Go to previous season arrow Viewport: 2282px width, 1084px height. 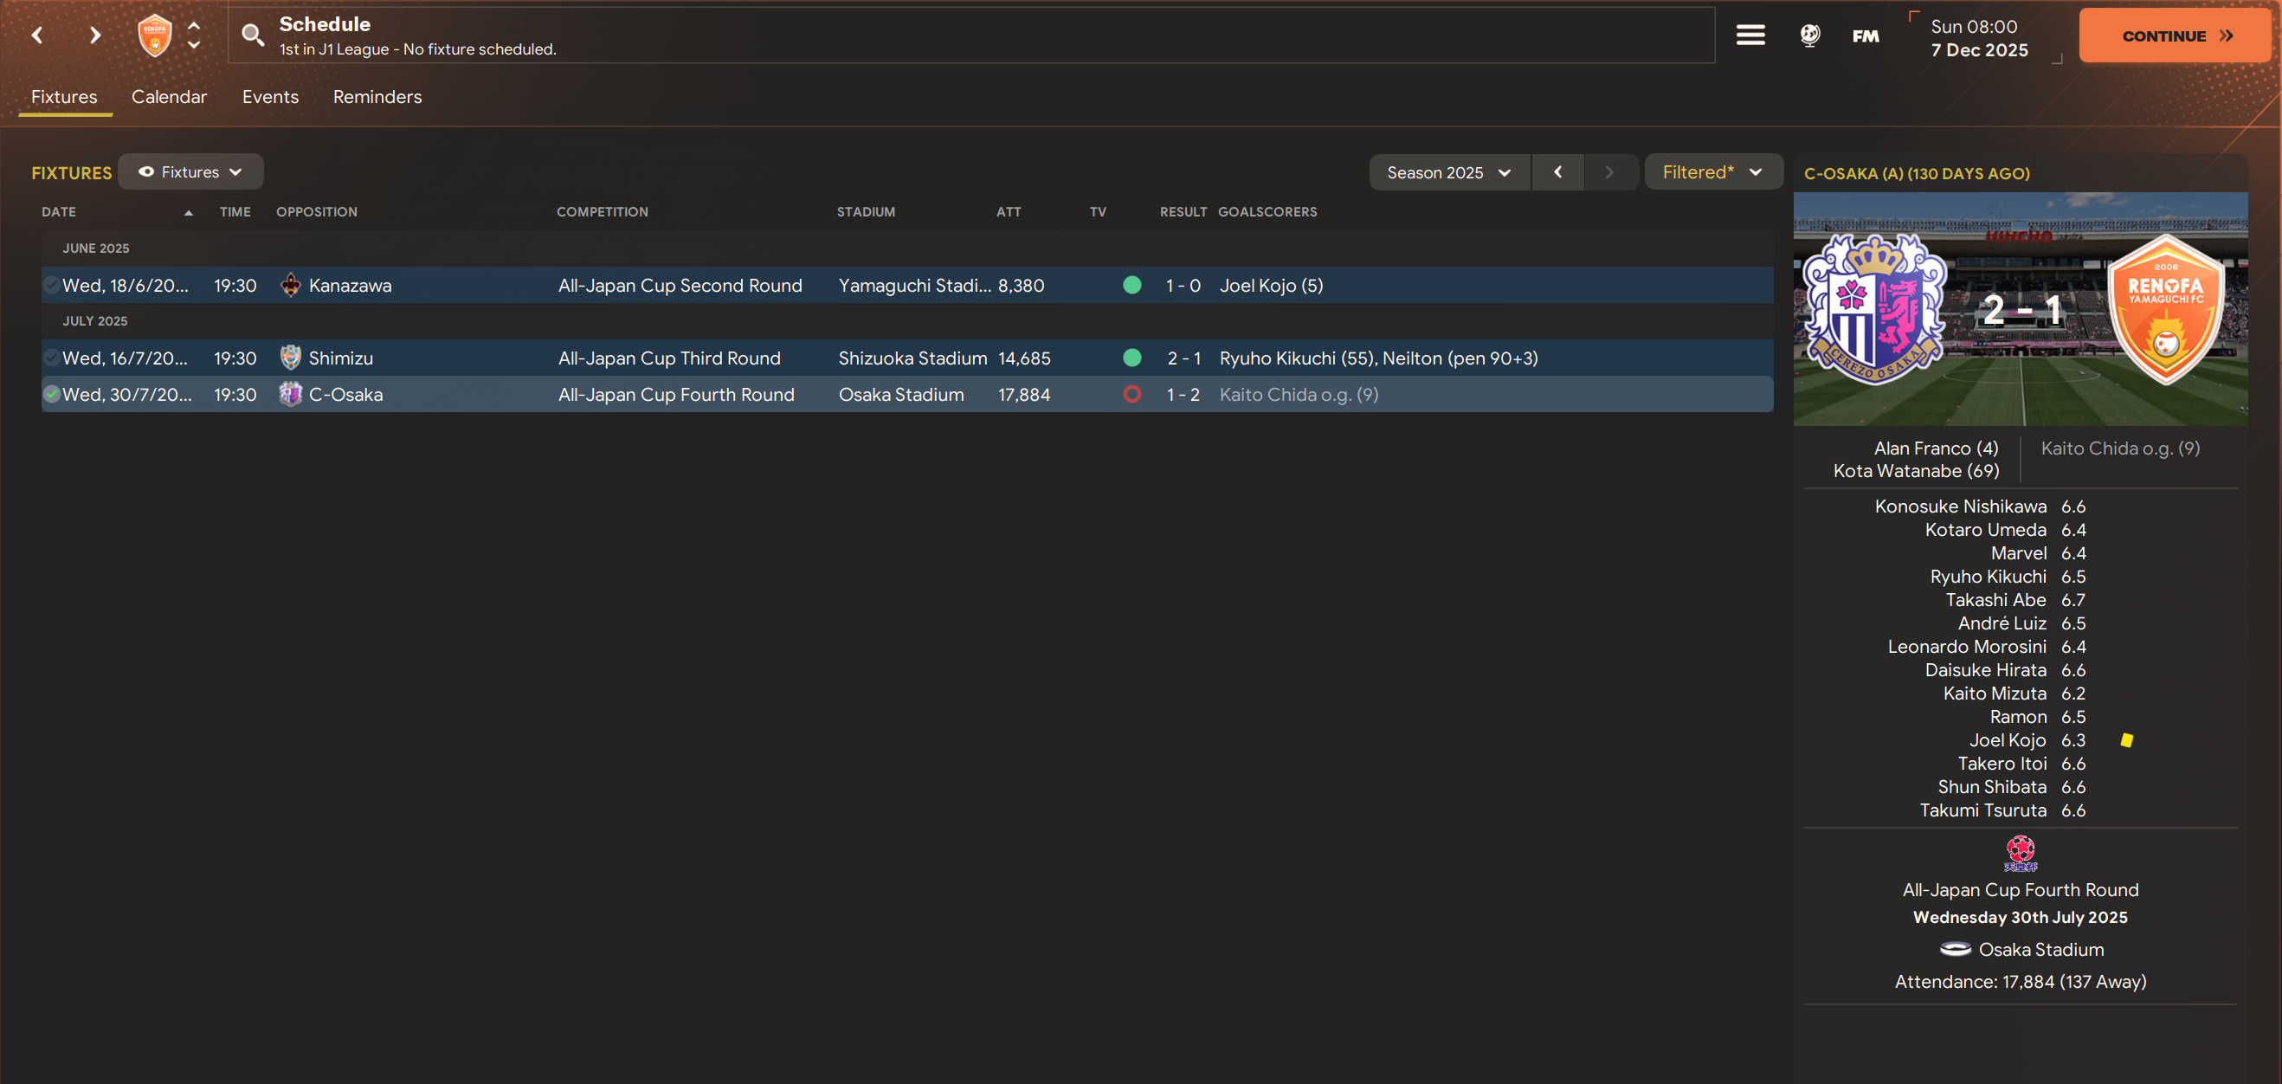pos(1557,172)
